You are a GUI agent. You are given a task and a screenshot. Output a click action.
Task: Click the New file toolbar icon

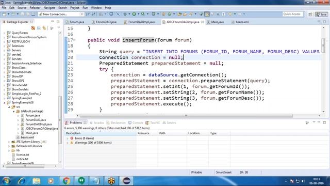[4, 14]
